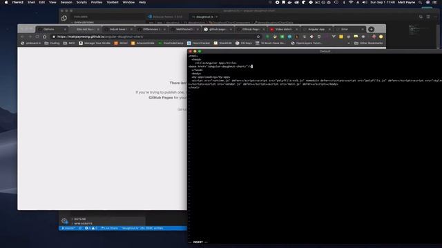Open the Manage Your Kindle bookmark
Viewport: 442px width, 248px height.
(x=95, y=43)
